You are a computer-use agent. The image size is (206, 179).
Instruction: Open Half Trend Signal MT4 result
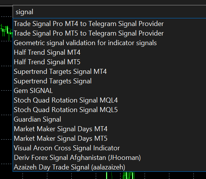click(x=109, y=52)
